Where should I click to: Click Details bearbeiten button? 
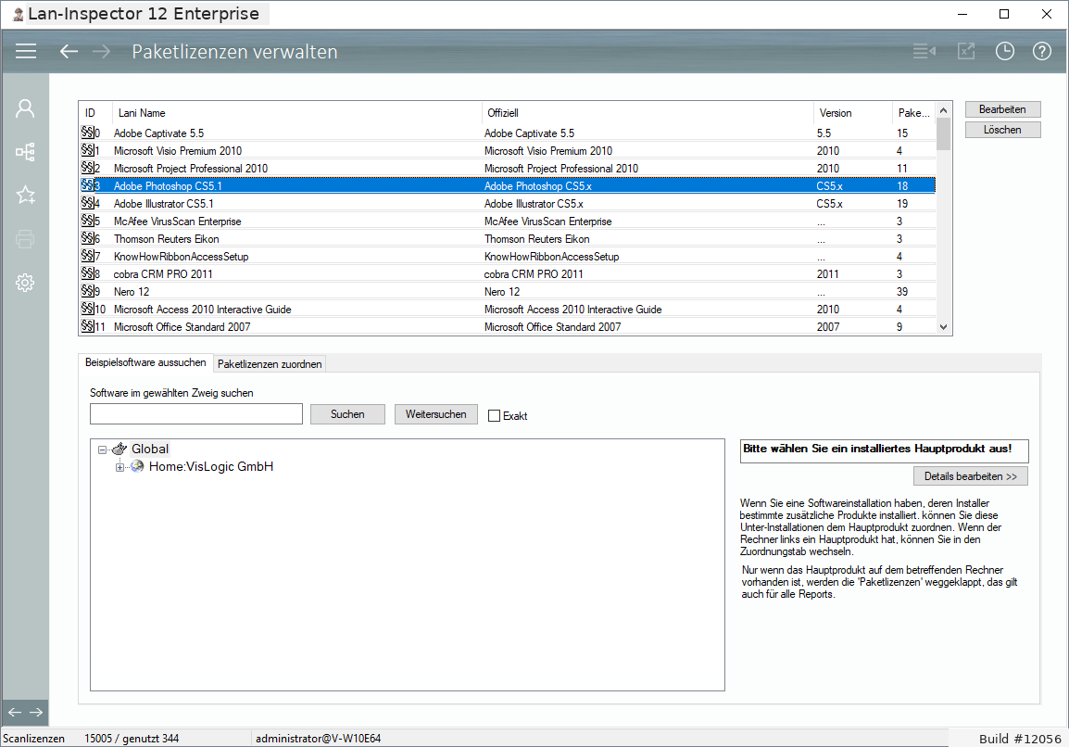click(970, 476)
